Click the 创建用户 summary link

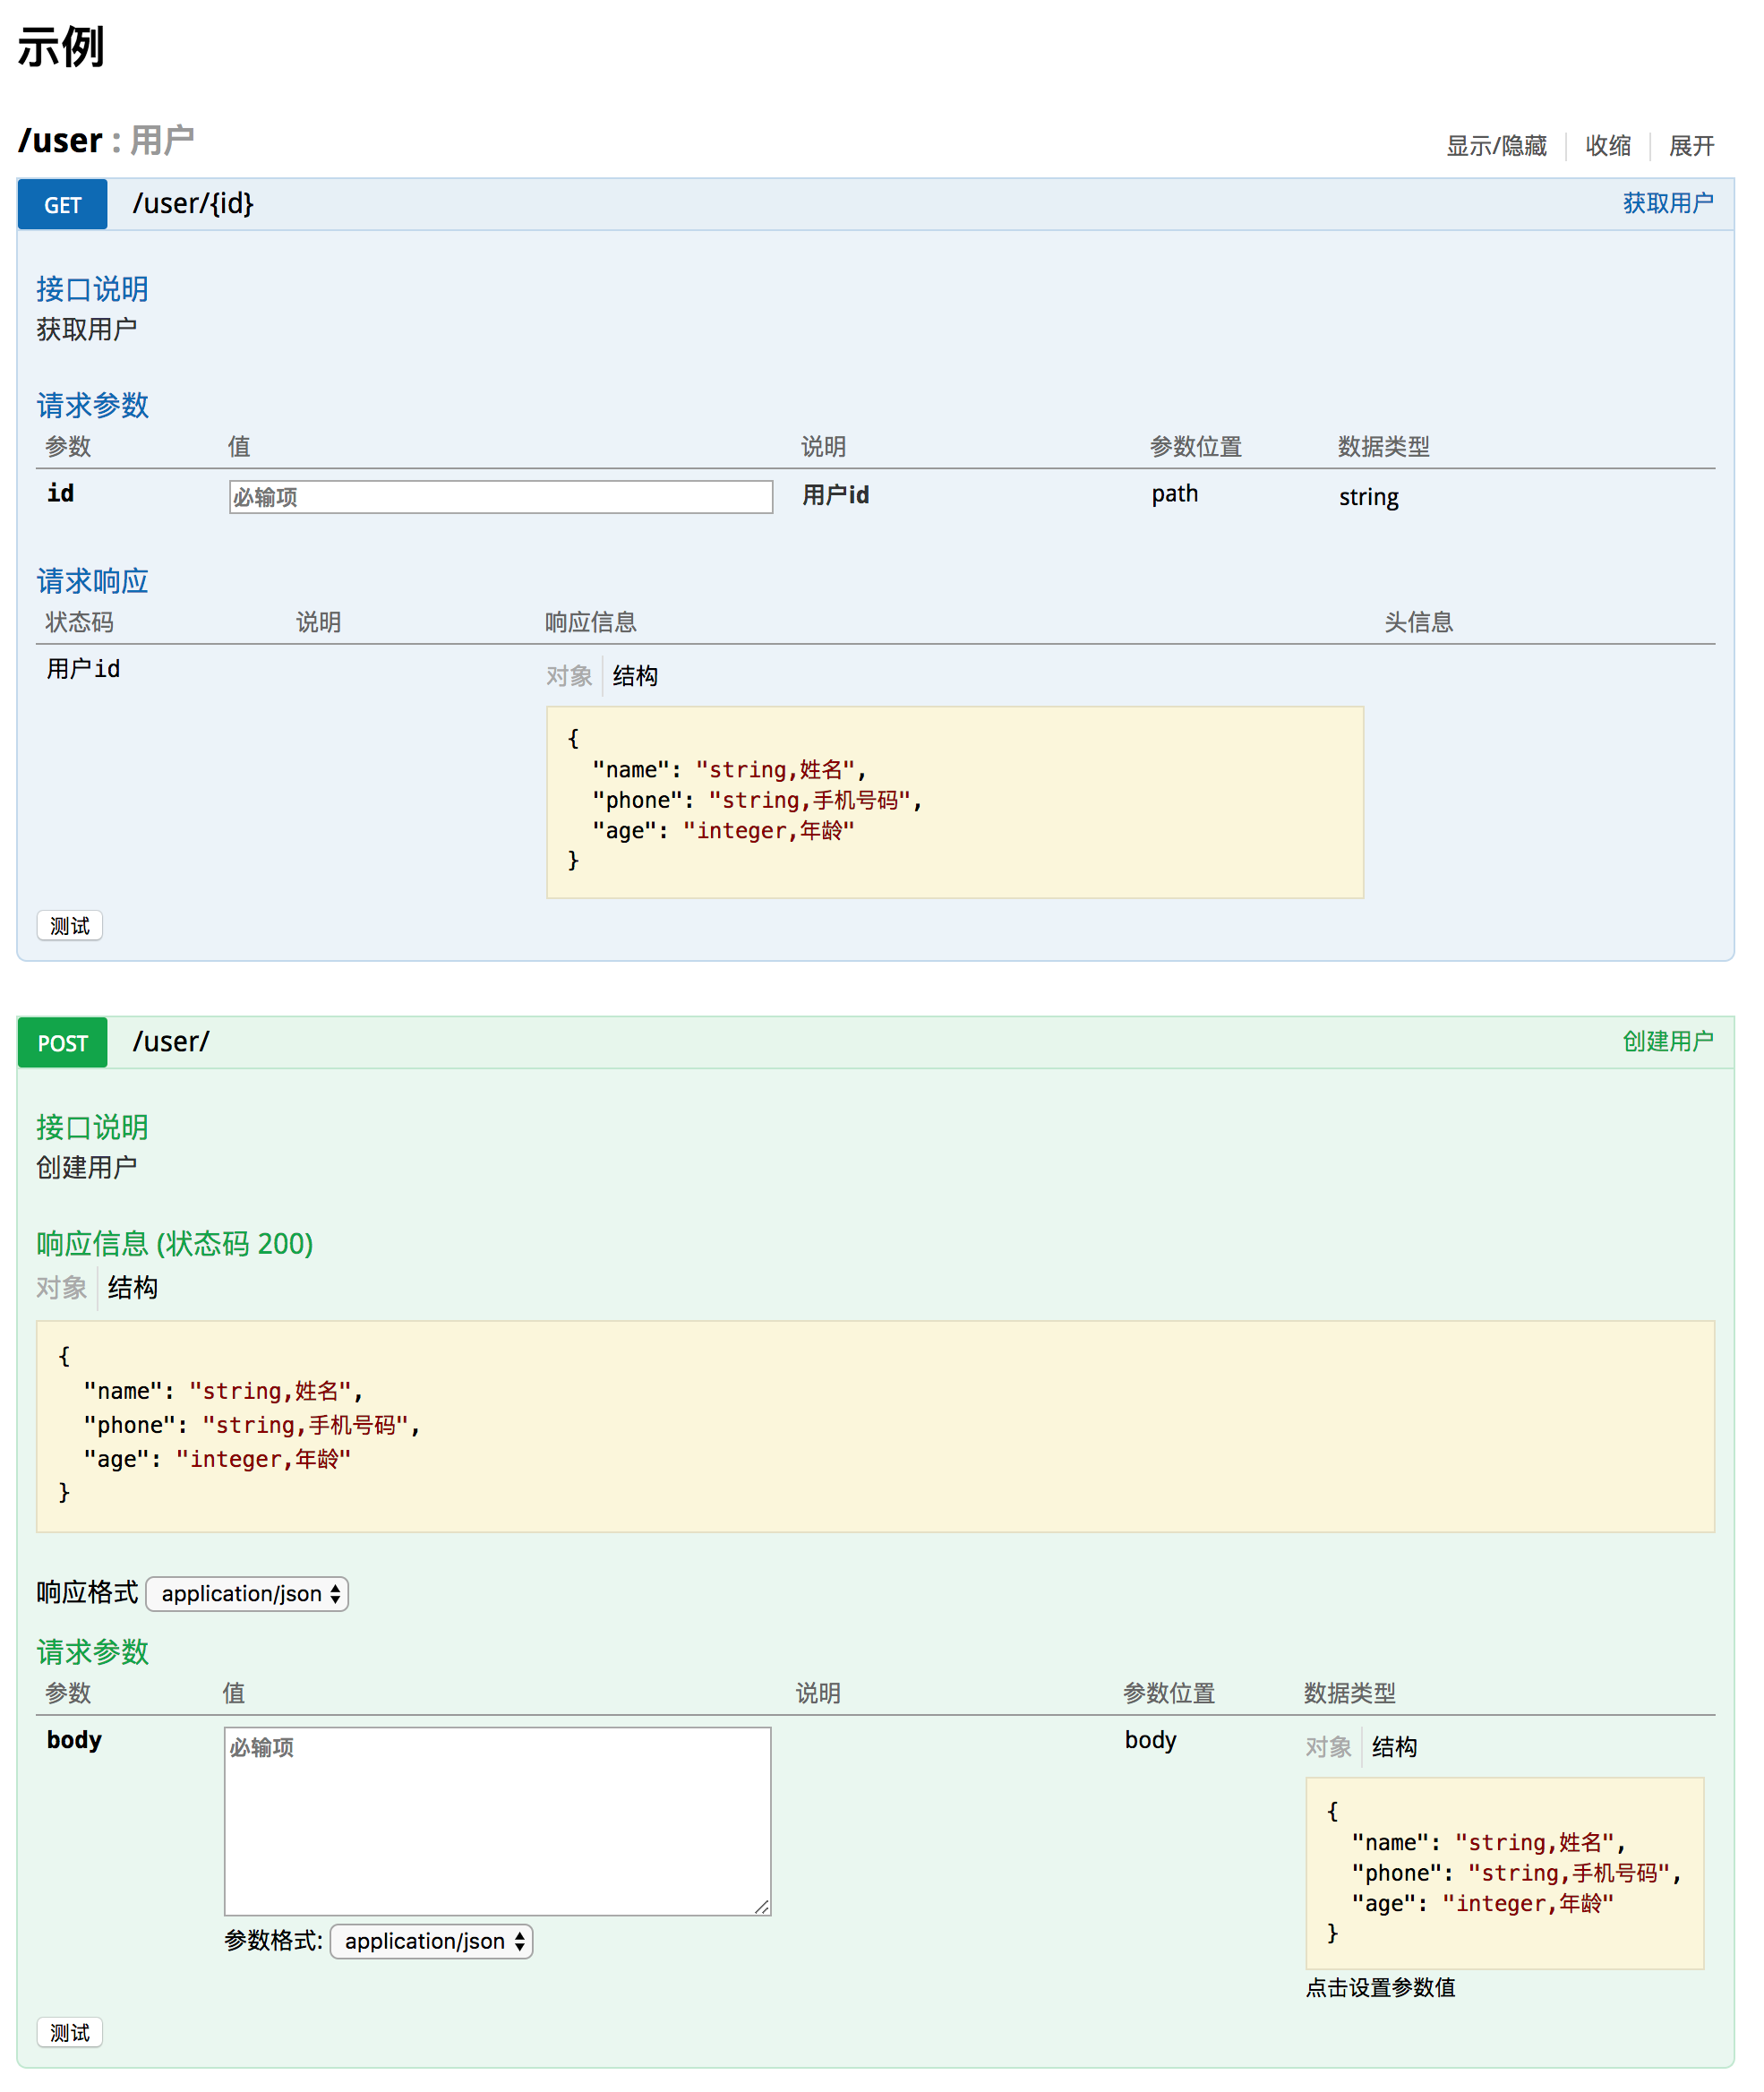[x=1667, y=1041]
